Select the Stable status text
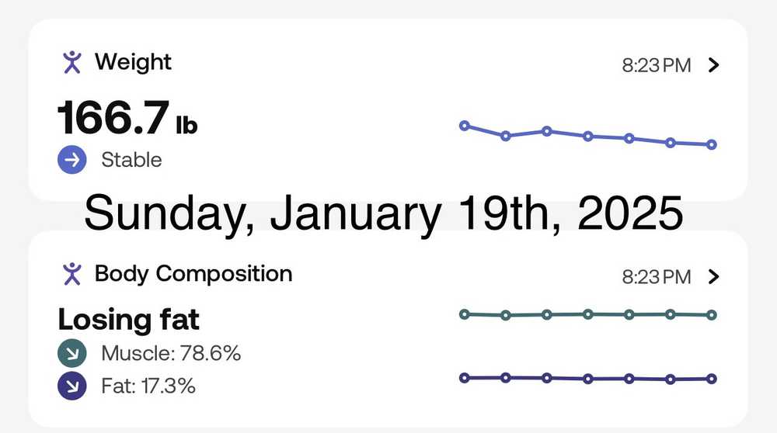This screenshot has width=777, height=433. coord(131,160)
